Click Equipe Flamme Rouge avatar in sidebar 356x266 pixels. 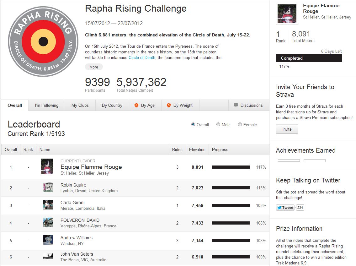pyautogui.click(x=287, y=14)
